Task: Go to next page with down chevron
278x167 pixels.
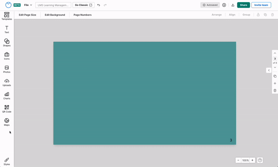Action: point(275,67)
